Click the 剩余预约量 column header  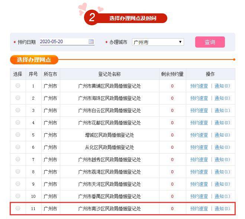(x=173, y=74)
